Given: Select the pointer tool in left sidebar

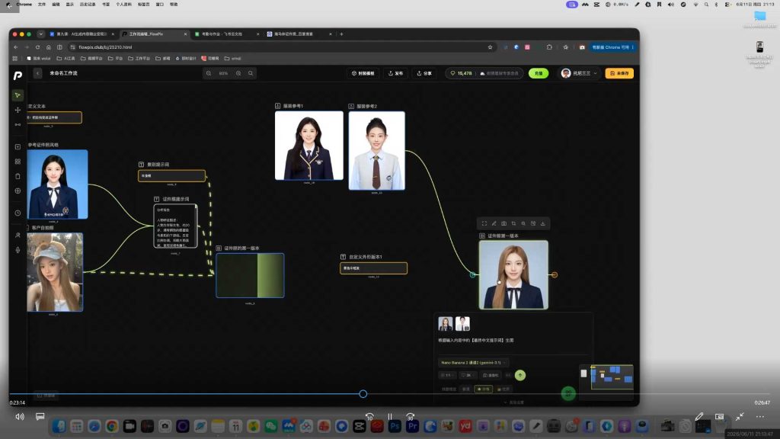Looking at the screenshot, I should pos(18,95).
